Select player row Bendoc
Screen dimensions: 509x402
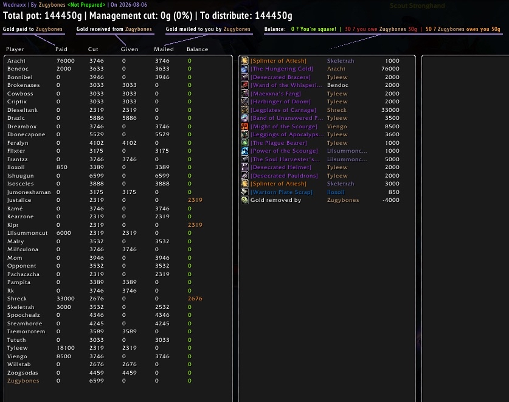click(118, 69)
